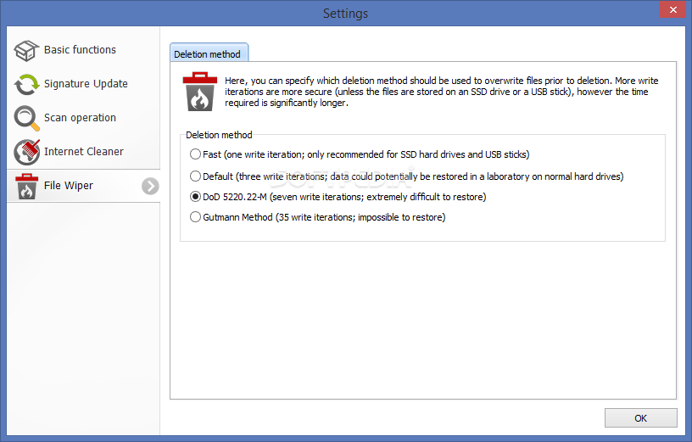Select the File Wiper label
This screenshot has width=692, height=442.
pyautogui.click(x=69, y=186)
